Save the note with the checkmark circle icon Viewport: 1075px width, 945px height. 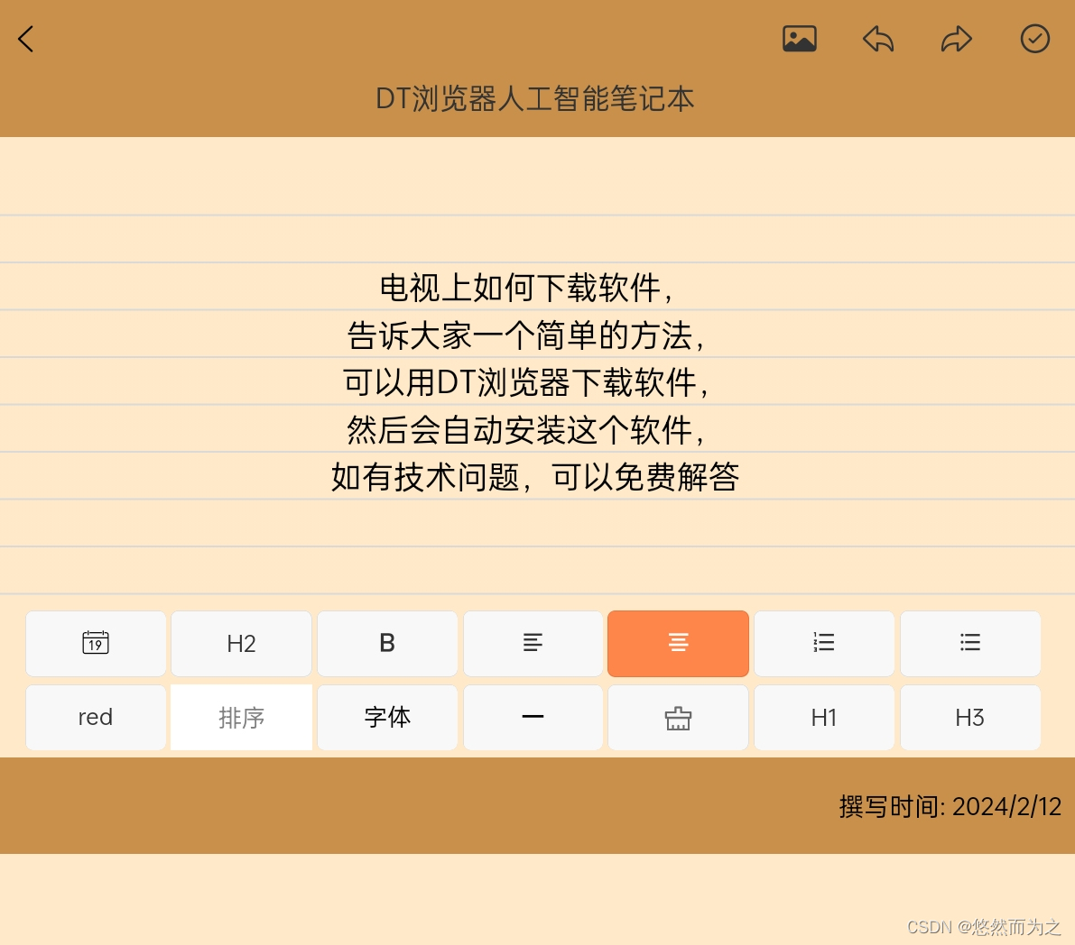[1034, 39]
